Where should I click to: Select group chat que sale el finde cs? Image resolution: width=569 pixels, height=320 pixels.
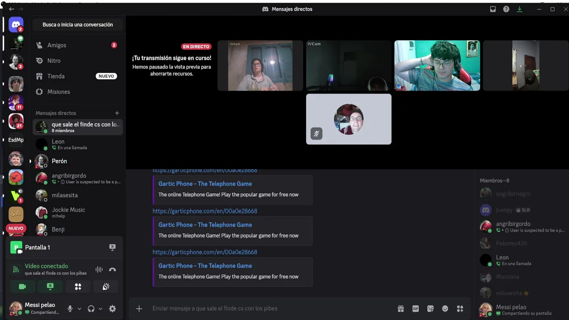pos(77,127)
